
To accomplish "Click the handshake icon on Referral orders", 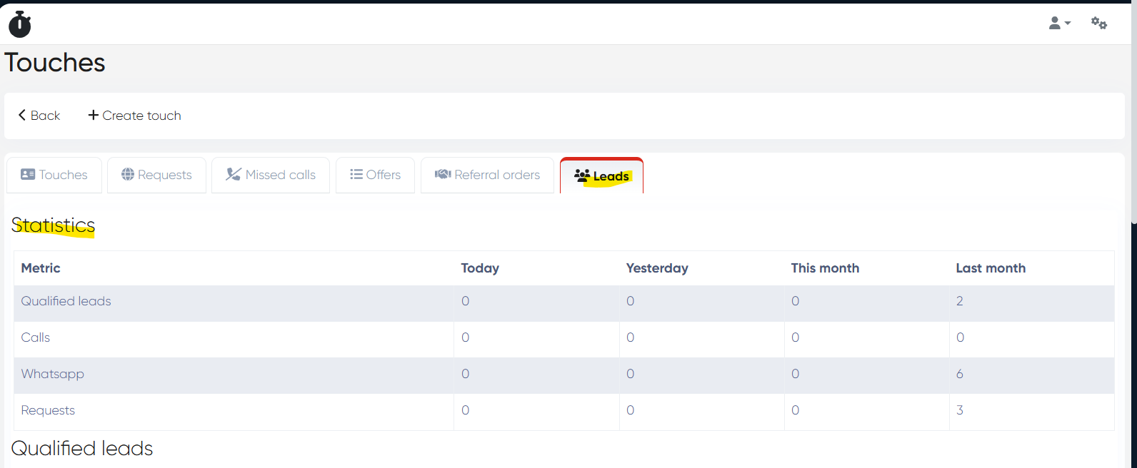I will click(x=443, y=174).
